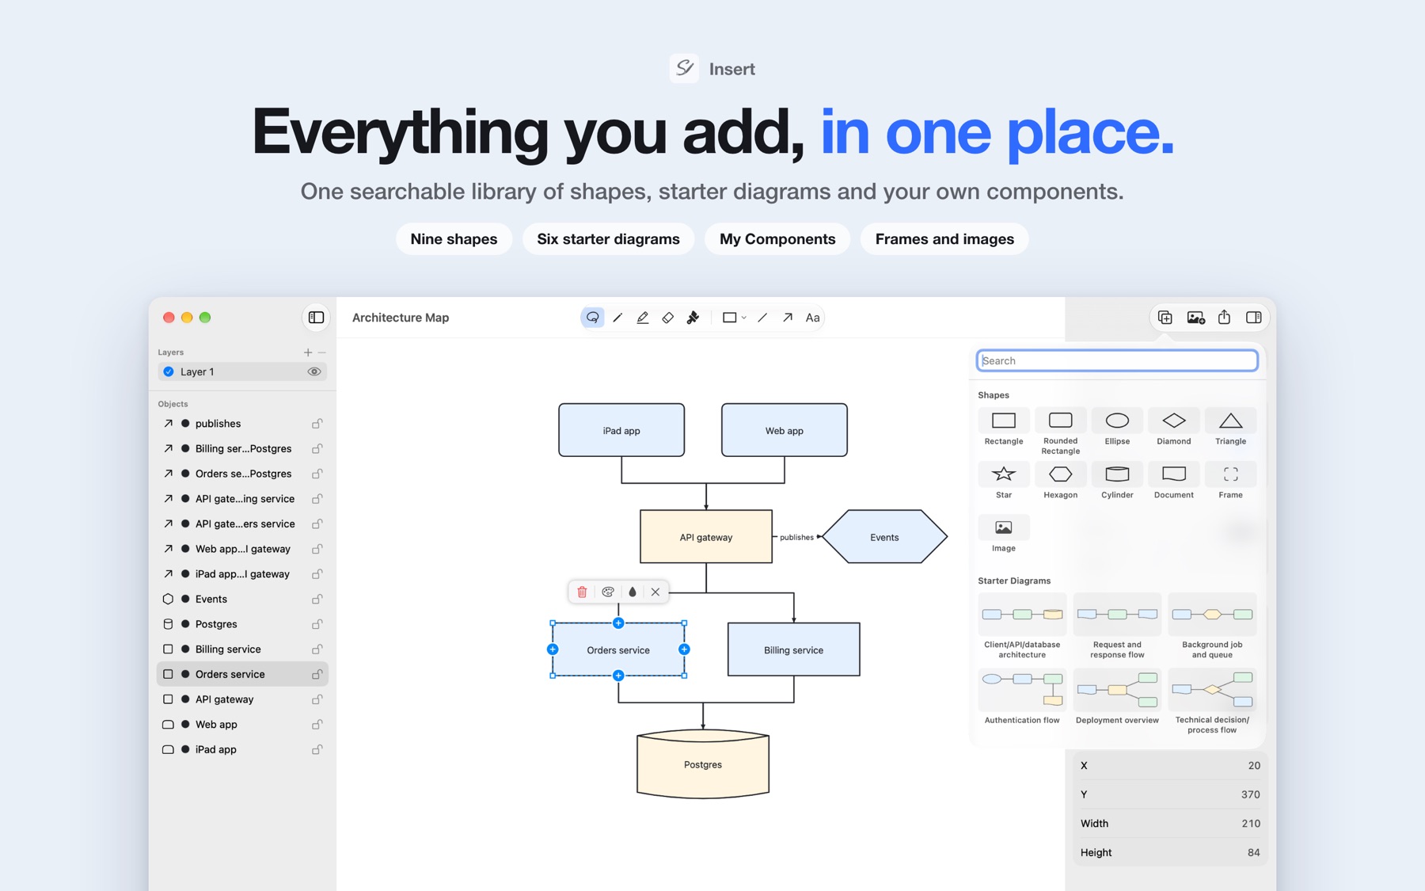Click the Search field in insert panel
The height and width of the screenshot is (891, 1425).
pos(1117,360)
